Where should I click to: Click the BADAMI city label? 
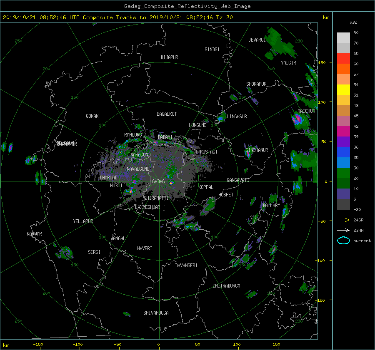[165, 137]
